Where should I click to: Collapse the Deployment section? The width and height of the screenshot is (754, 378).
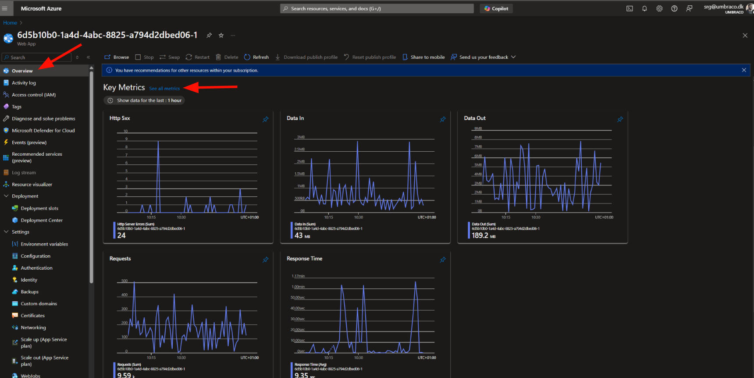coord(6,196)
